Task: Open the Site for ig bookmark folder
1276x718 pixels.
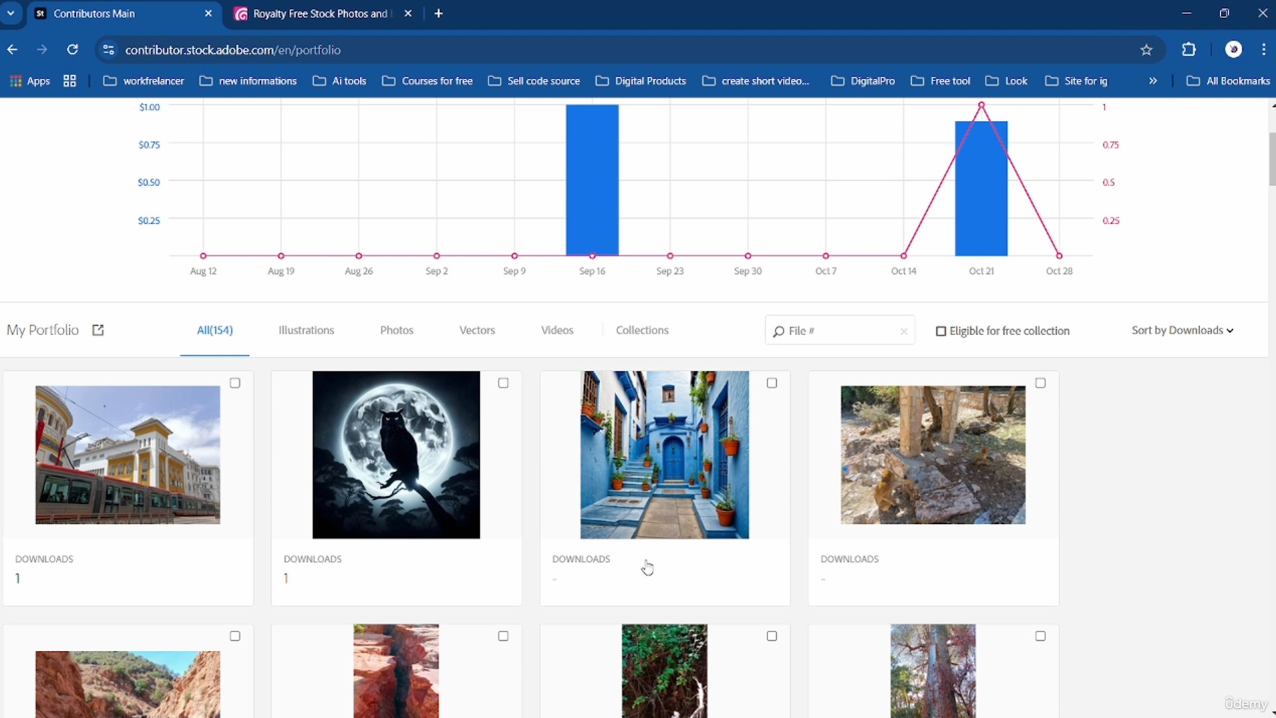Action: tap(1076, 81)
